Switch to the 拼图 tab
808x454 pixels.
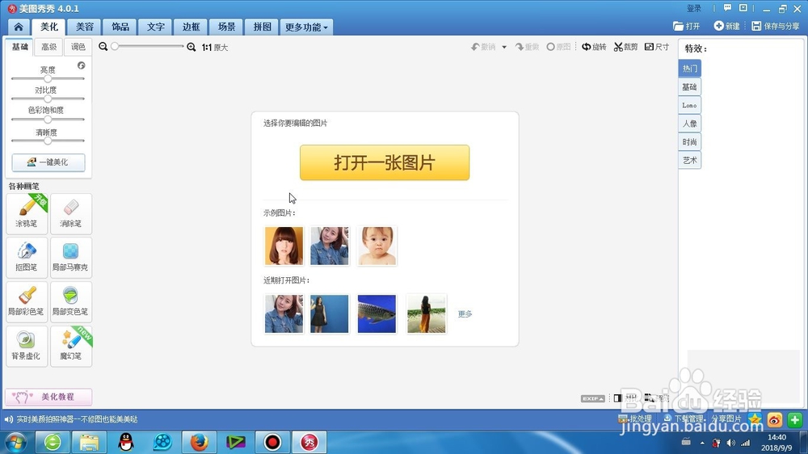[x=262, y=27]
